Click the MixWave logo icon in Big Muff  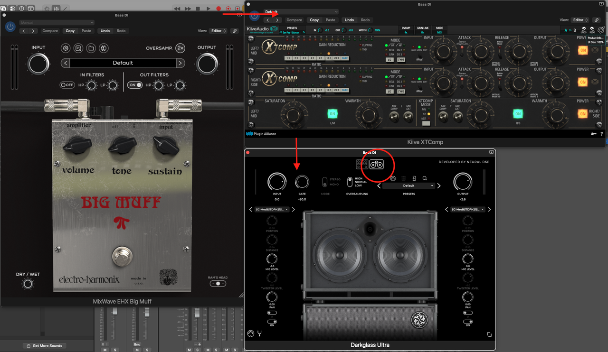(x=104, y=48)
